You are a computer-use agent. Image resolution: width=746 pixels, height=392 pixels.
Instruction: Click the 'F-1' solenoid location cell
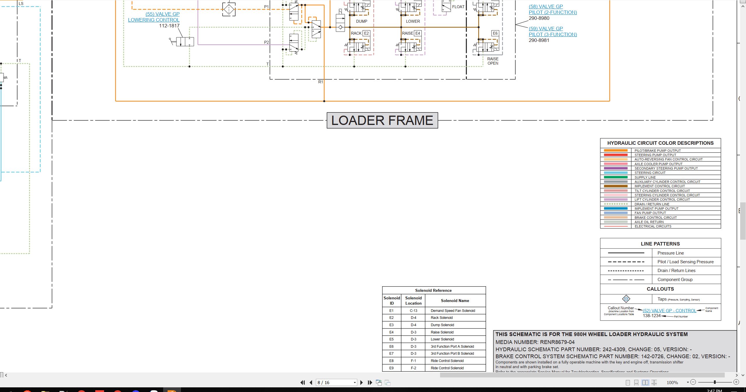413,361
